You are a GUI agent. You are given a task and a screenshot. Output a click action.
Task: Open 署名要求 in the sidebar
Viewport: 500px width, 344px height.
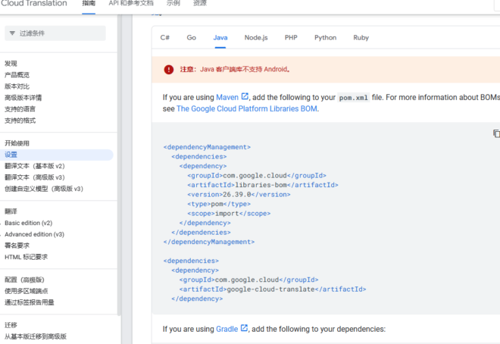point(17,245)
